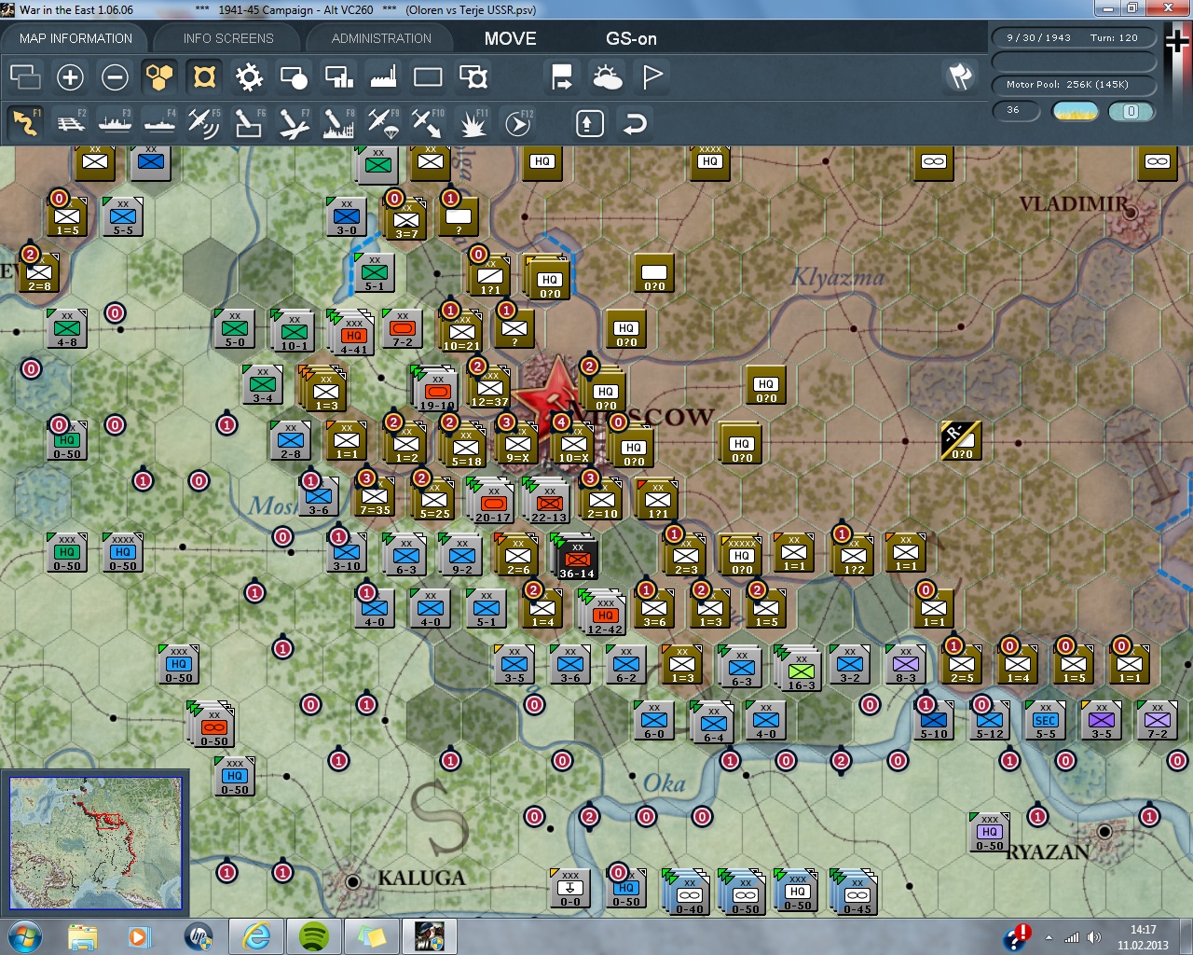Click the MOVE mode label
Screen dimensions: 1193x955
click(x=510, y=38)
